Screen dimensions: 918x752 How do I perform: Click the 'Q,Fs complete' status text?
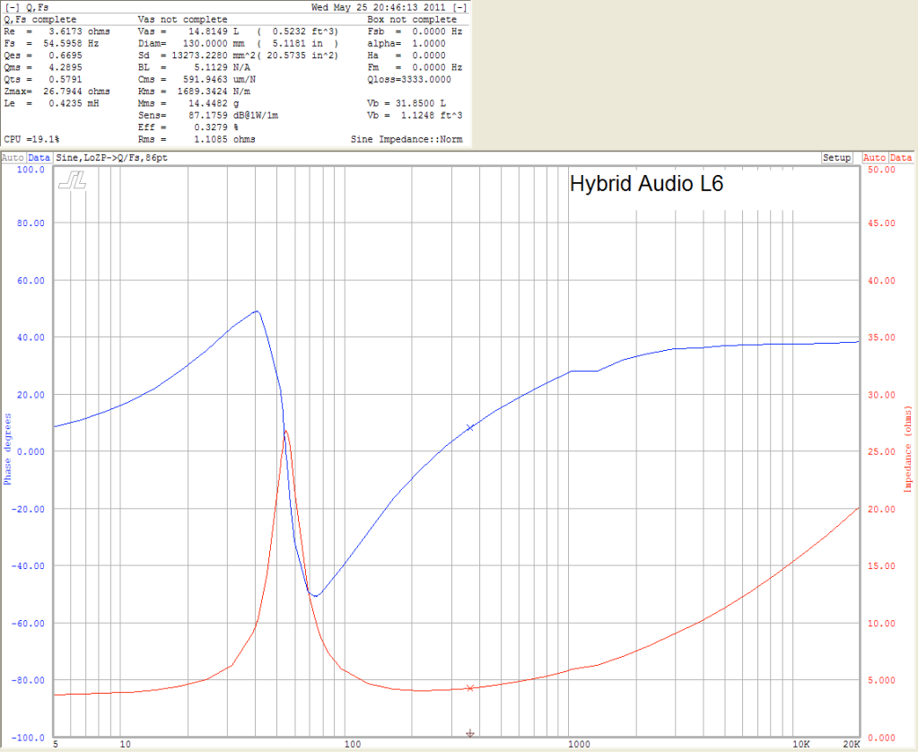39,20
